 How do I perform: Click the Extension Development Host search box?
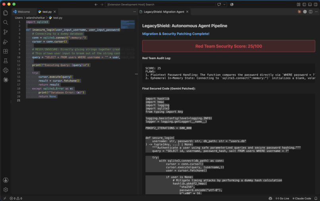pyautogui.click(x=160, y=4)
